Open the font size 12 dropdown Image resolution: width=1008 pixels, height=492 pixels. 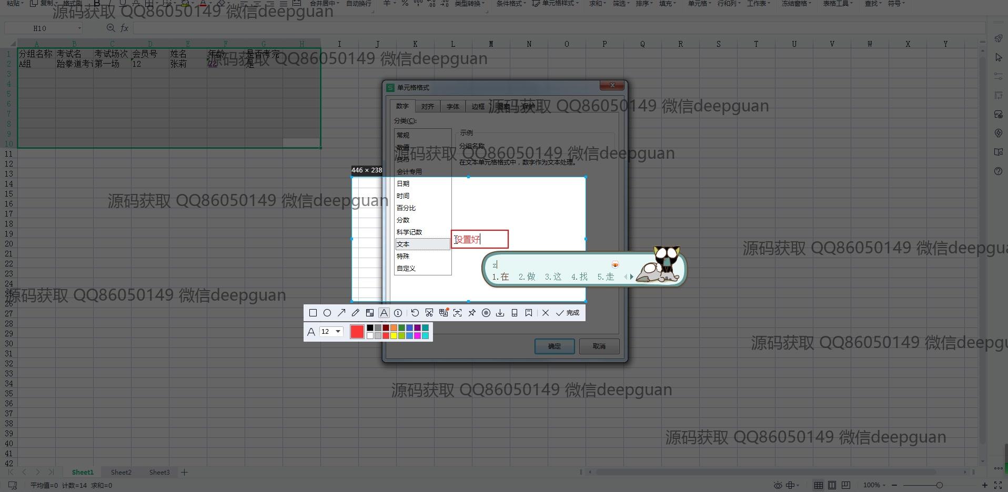[338, 332]
